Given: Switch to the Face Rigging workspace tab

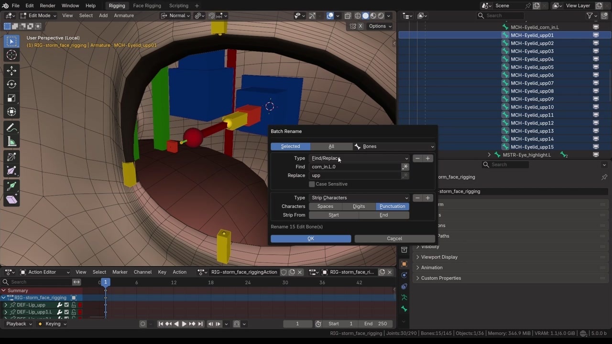Looking at the screenshot, I should pos(147,6).
